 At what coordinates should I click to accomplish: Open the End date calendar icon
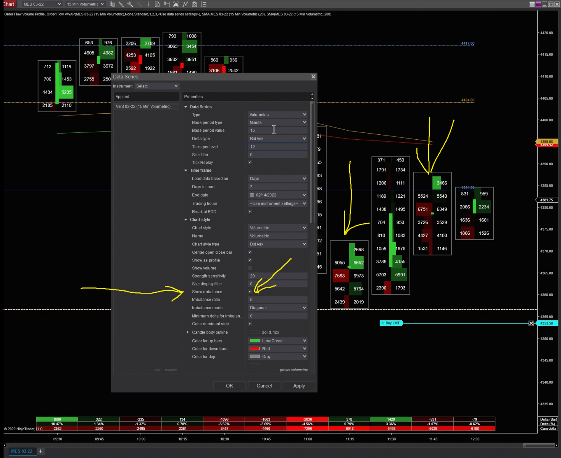click(252, 195)
